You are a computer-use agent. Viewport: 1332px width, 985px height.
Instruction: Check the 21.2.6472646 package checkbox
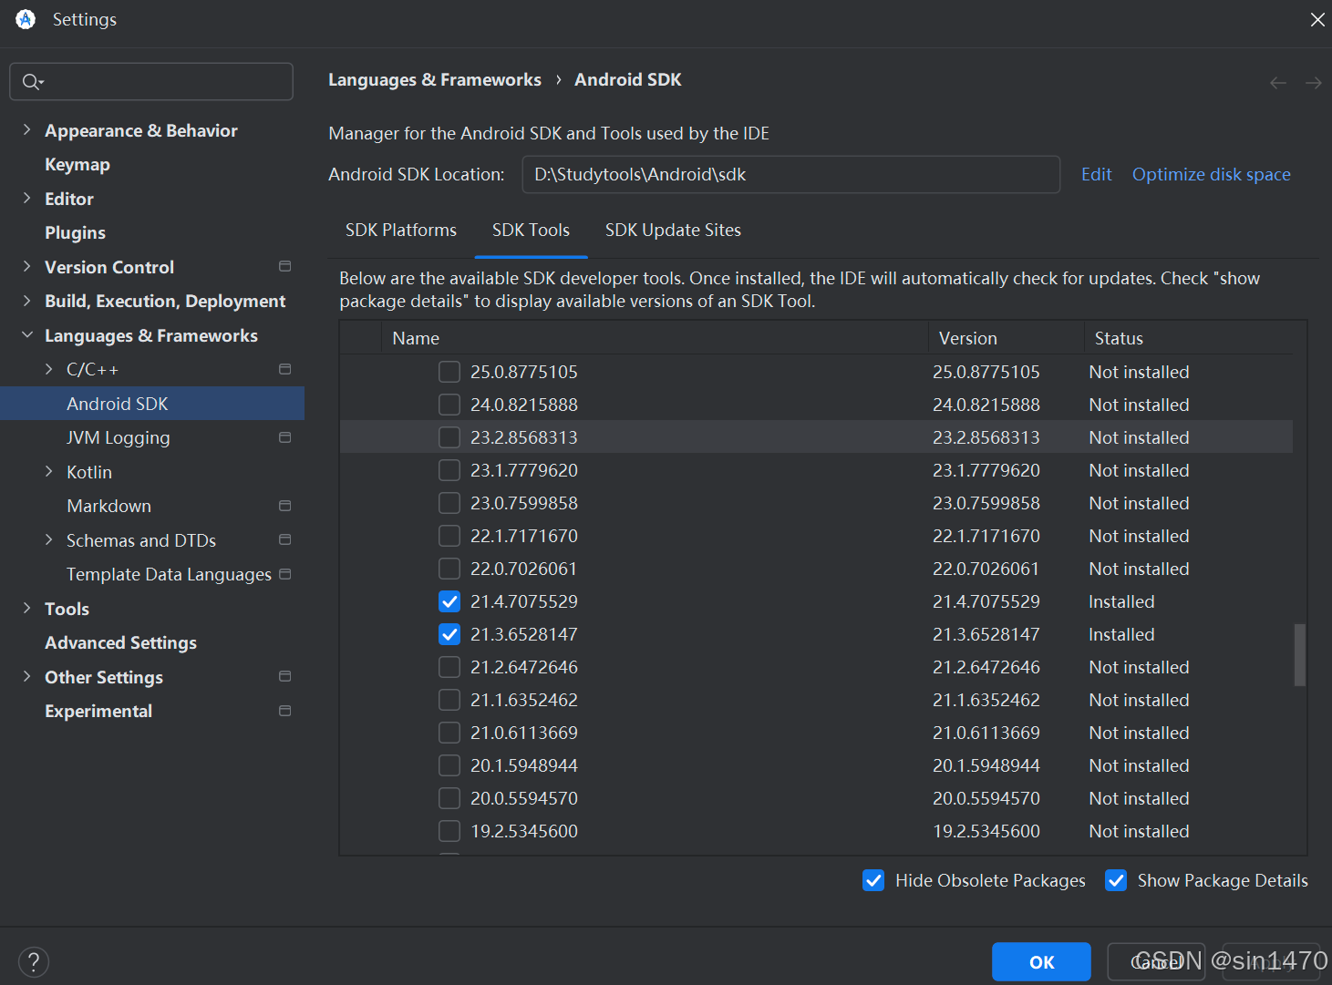click(449, 667)
